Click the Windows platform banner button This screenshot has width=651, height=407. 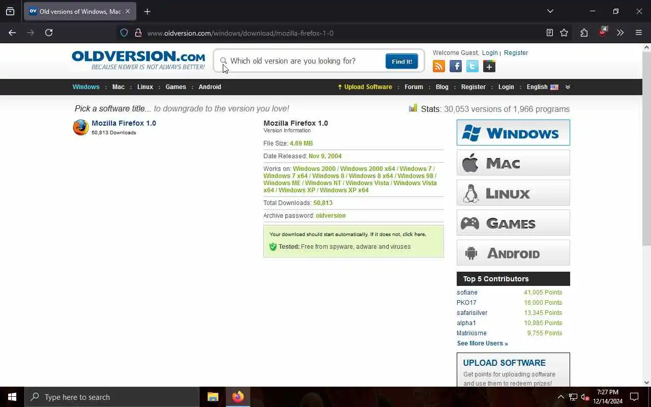(x=513, y=132)
